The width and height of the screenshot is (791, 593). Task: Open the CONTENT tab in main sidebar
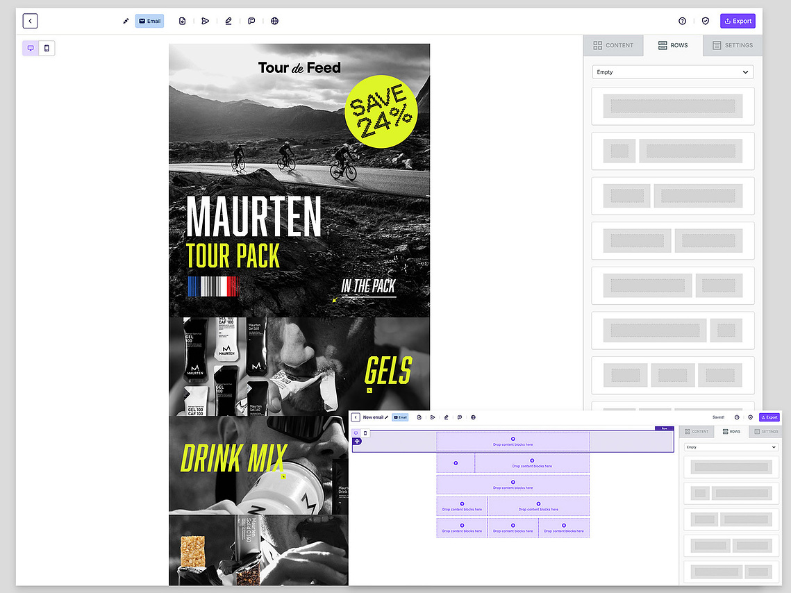pos(613,45)
